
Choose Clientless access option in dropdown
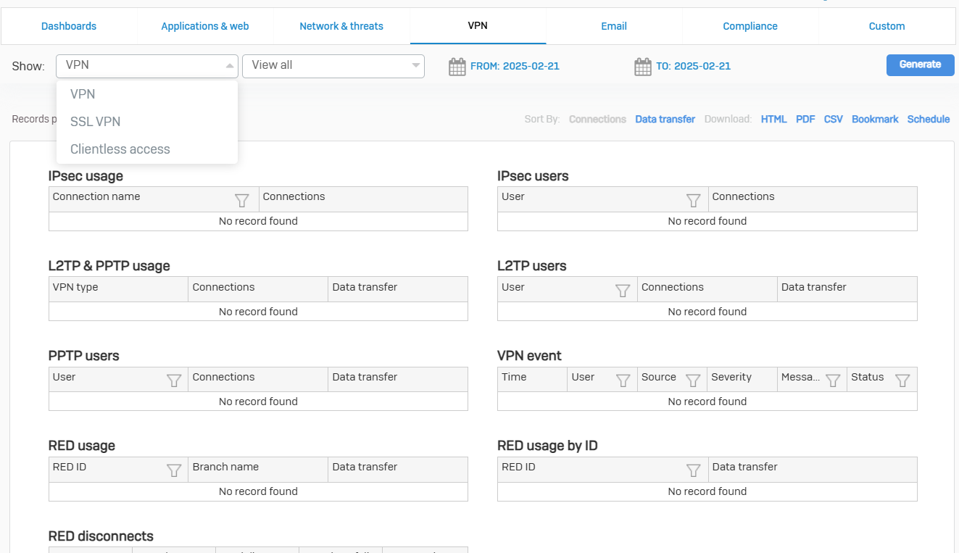[x=120, y=149]
